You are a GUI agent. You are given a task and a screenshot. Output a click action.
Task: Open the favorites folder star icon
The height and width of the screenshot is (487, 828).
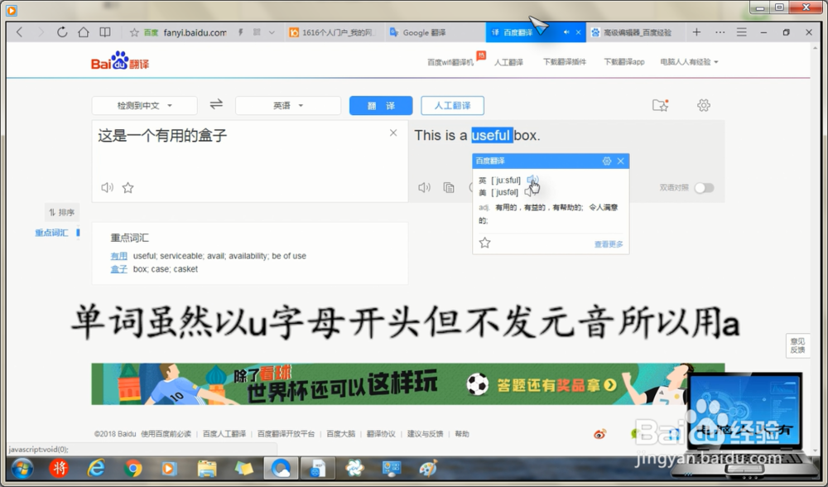click(660, 105)
